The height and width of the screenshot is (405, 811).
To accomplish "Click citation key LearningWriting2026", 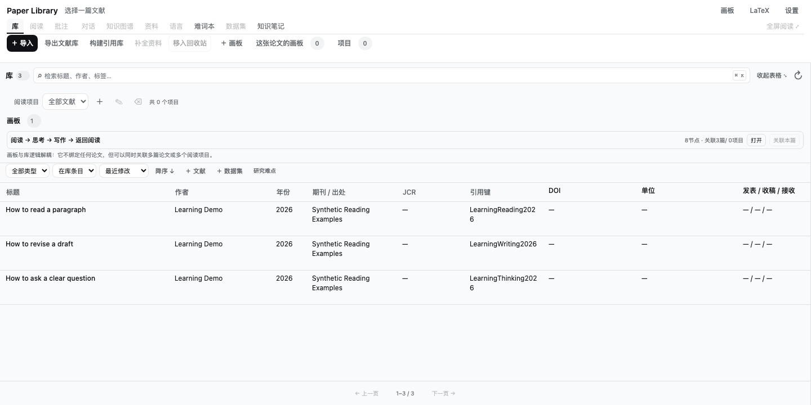I will click(503, 244).
